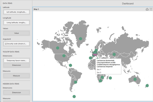The width and height of the screenshot is (153, 102).
Task: Click the green bubble on Australia
Action: (x=135, y=79)
